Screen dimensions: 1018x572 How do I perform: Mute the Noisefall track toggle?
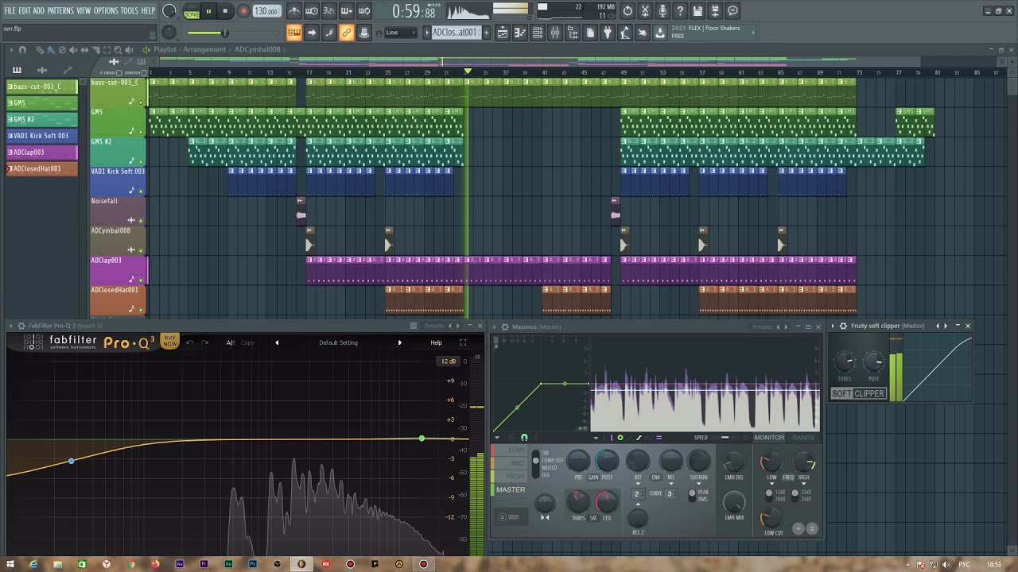142,220
